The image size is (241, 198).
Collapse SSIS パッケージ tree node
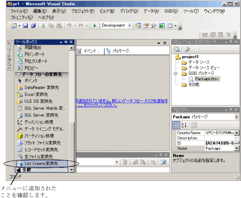click(x=176, y=74)
